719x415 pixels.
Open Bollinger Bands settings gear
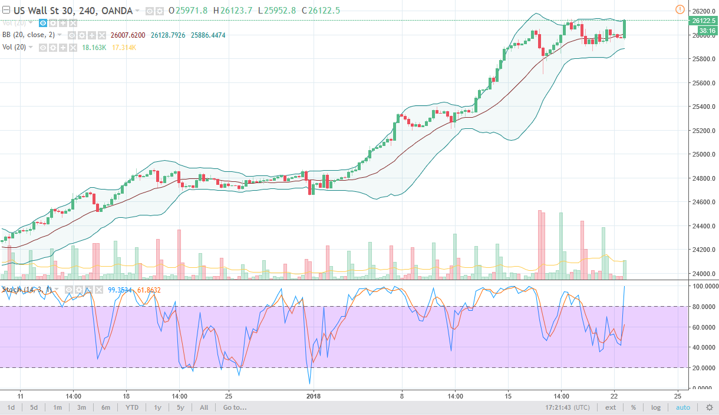point(82,35)
